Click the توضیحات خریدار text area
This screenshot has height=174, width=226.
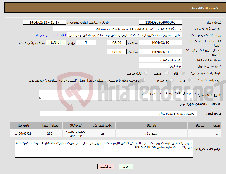pyautogui.click(x=104, y=149)
